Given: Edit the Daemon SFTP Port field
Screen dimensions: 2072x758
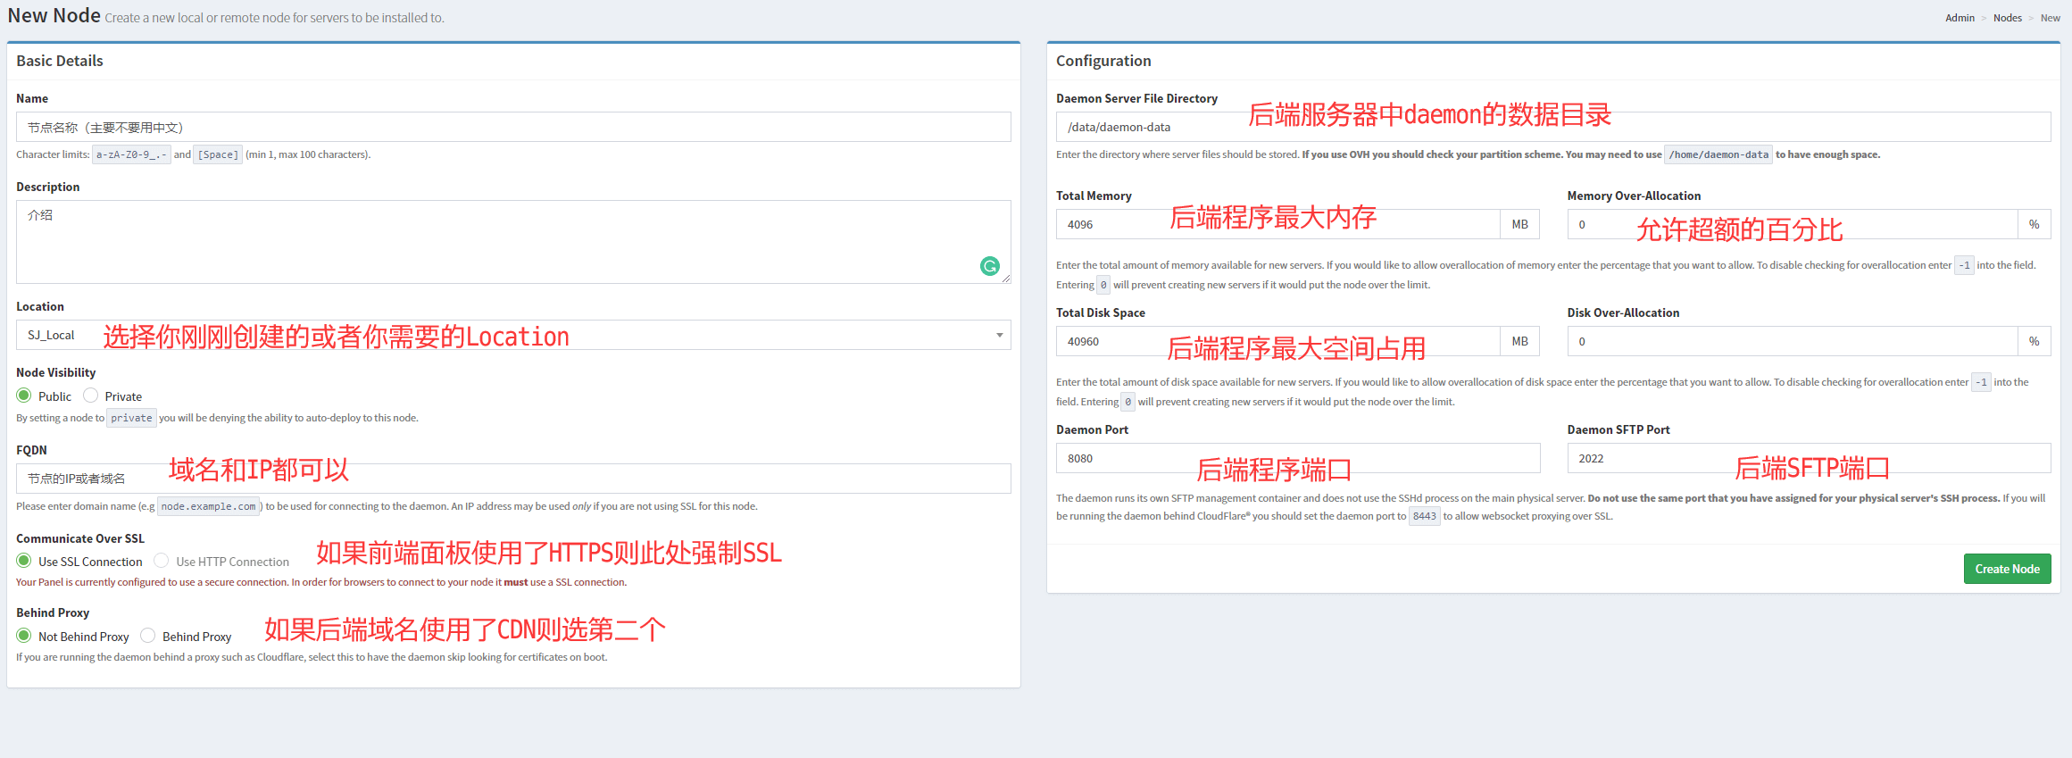Looking at the screenshot, I should pyautogui.click(x=1808, y=459).
